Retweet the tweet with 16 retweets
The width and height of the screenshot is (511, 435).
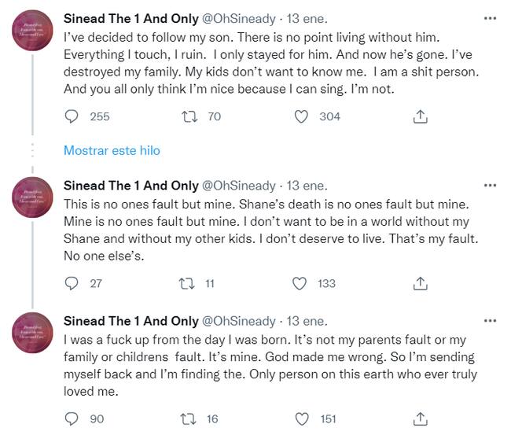click(x=189, y=418)
